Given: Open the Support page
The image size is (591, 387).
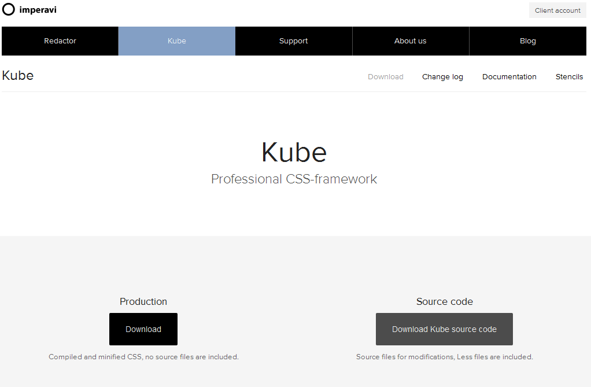Looking at the screenshot, I should [293, 40].
